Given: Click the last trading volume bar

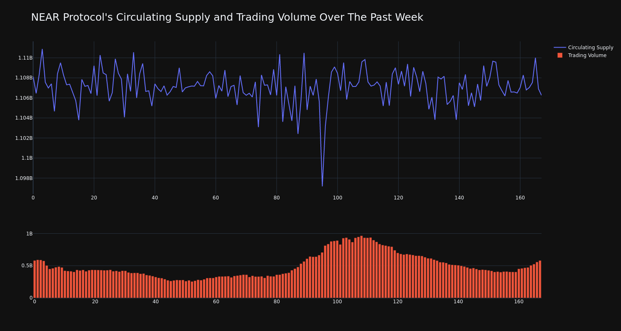Looking at the screenshot, I should click(x=540, y=279).
